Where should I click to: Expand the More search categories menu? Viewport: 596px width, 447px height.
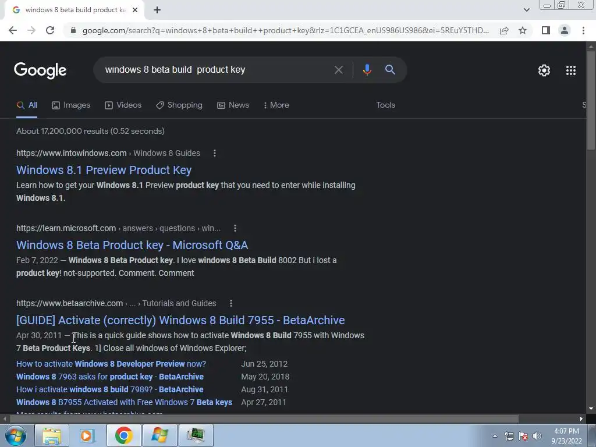(x=276, y=105)
